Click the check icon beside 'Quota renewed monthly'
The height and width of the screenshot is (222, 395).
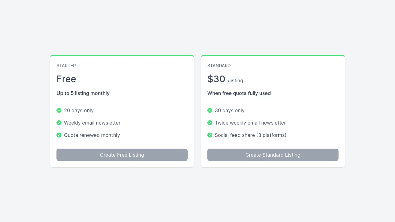(x=59, y=135)
